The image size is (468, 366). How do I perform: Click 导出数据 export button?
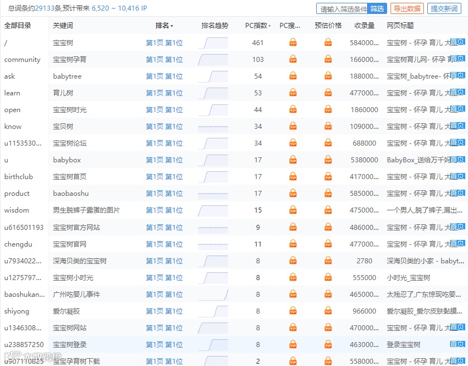(x=407, y=9)
